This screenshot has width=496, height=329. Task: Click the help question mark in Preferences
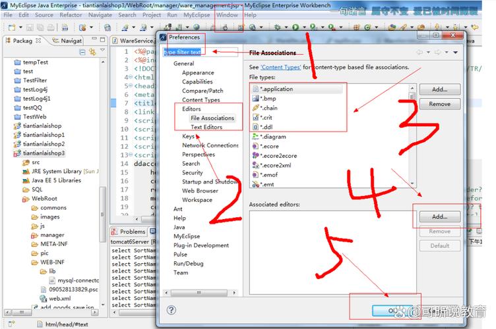pos(171,310)
